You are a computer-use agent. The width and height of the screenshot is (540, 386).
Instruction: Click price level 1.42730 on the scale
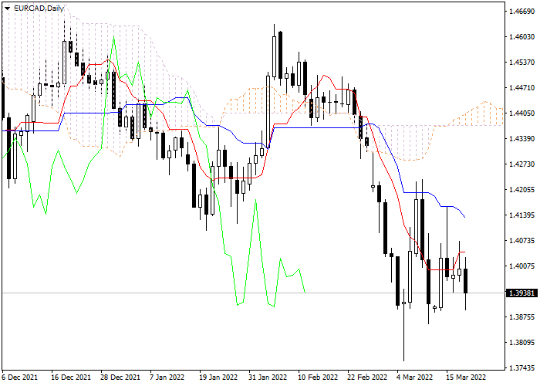(x=521, y=164)
